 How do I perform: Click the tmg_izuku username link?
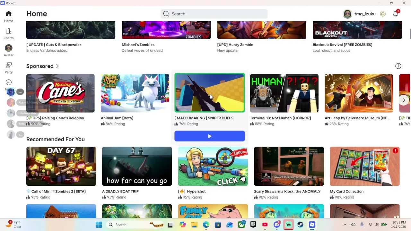[365, 14]
